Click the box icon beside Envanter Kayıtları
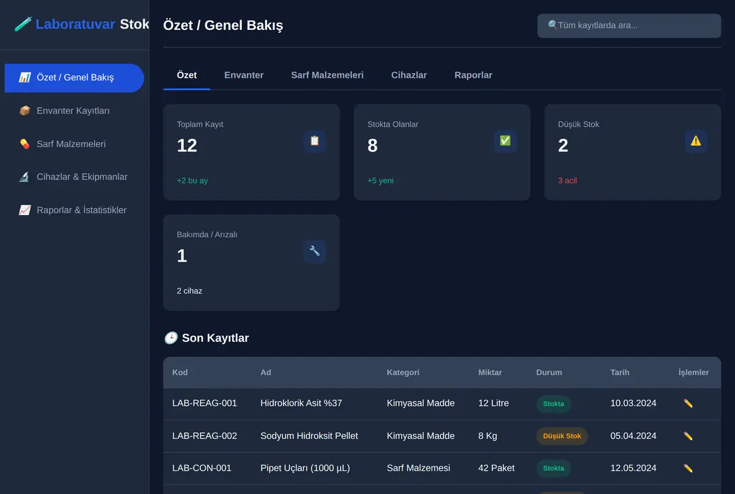Screen dimensions: 735x494 click(x=24, y=111)
